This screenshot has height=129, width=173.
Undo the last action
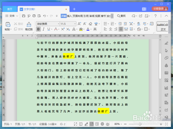tap(44, 16)
